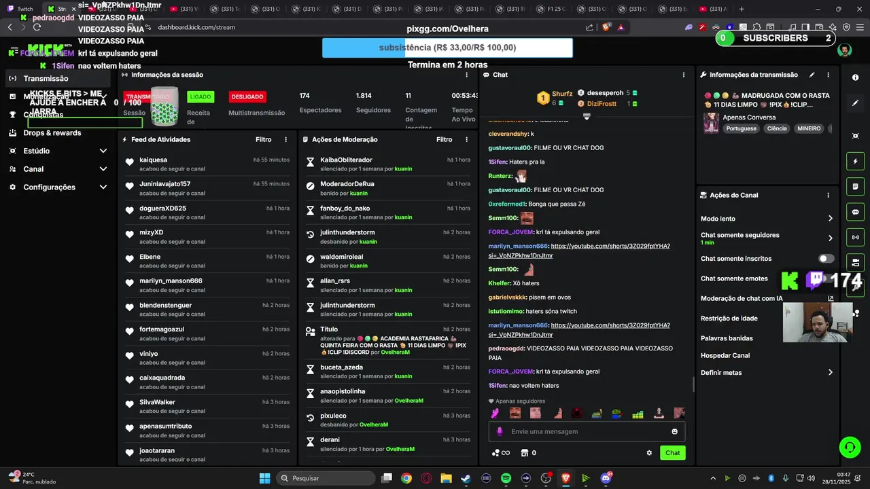Viewport: 870px width, 489px height.
Task: Toggle the document panel icon in right sidebar
Action: point(855,187)
